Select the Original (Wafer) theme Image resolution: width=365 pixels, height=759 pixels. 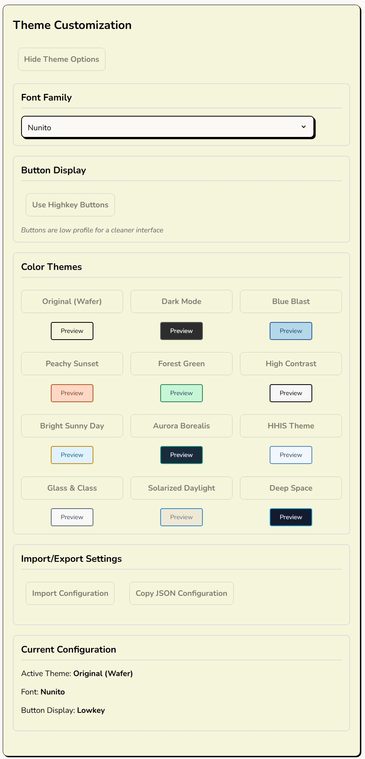[x=72, y=301]
